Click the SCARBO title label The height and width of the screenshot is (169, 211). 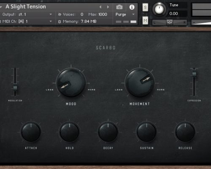(x=105, y=48)
